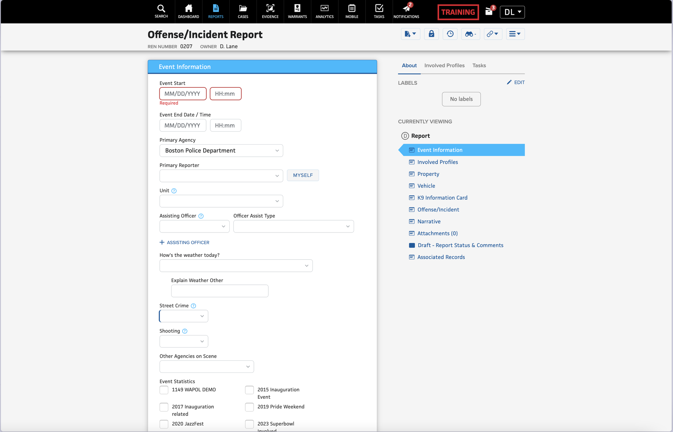Go to the Warrants icon in navbar
Image resolution: width=673 pixels, height=432 pixels.
click(297, 12)
